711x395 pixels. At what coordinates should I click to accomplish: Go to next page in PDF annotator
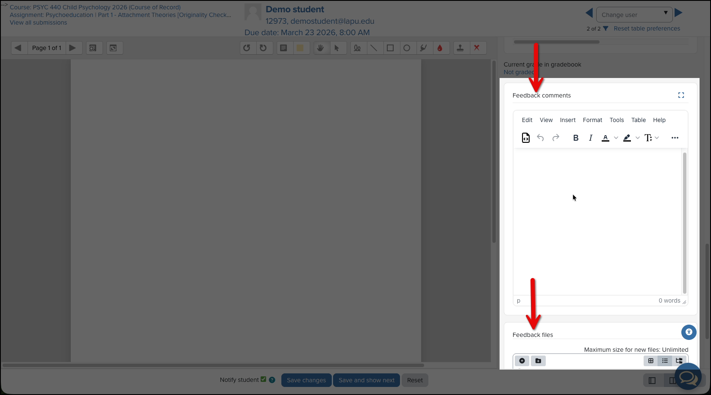[73, 48]
